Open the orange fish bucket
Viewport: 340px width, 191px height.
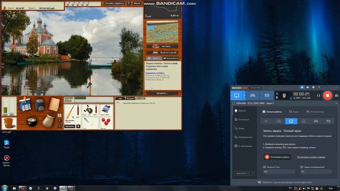coord(9,123)
